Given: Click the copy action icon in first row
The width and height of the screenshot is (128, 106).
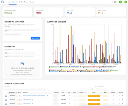Looking at the screenshot, I should click(122, 96).
